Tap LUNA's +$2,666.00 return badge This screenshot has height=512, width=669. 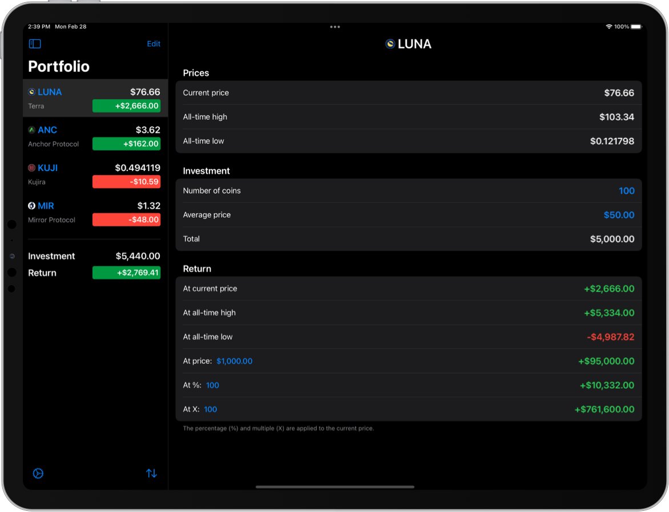coord(127,105)
